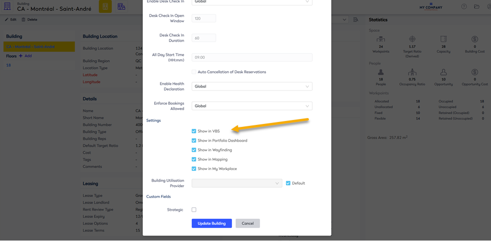Expand the Enforce Bookings Allowed dropdown
This screenshot has height=241, width=491.
tap(252, 106)
